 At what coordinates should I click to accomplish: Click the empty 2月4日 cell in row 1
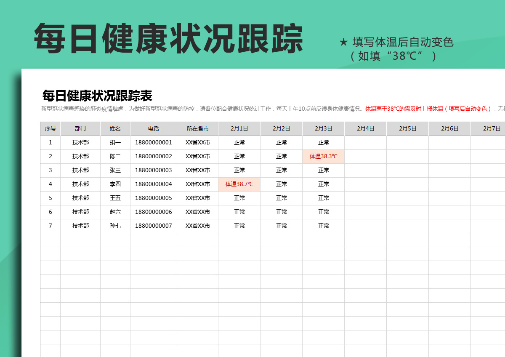pyautogui.click(x=365, y=142)
